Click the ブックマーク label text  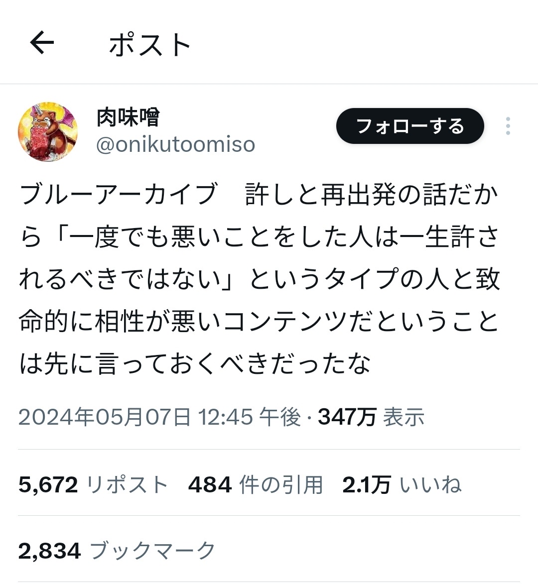tap(152, 551)
